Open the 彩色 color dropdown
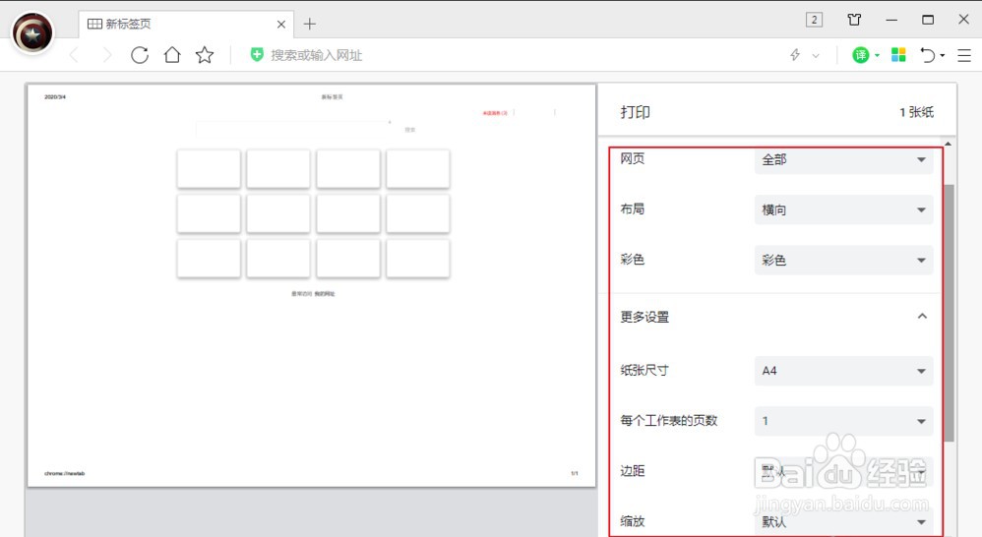 (x=843, y=261)
